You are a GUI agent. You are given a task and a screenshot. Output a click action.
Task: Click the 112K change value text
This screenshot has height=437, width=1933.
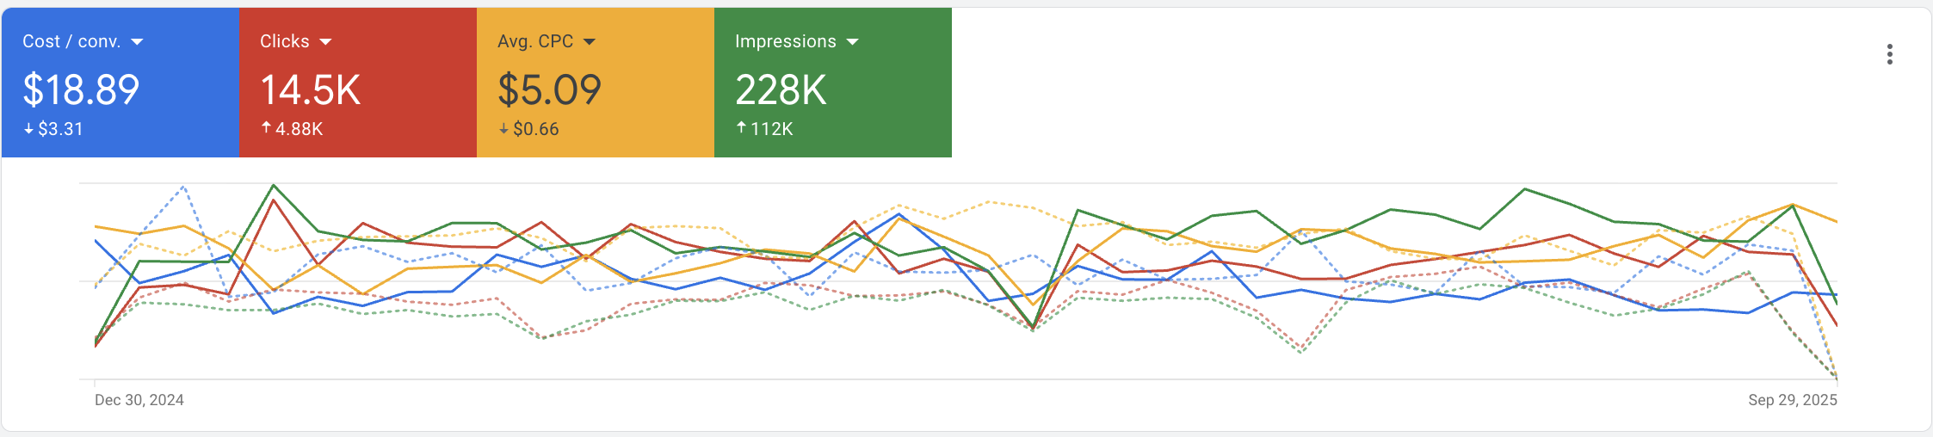pyautogui.click(x=772, y=129)
